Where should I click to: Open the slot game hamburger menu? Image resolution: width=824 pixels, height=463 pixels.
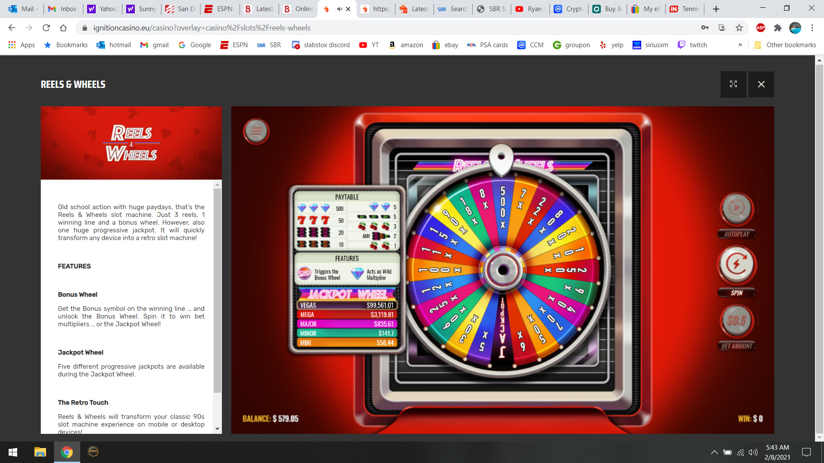click(256, 131)
